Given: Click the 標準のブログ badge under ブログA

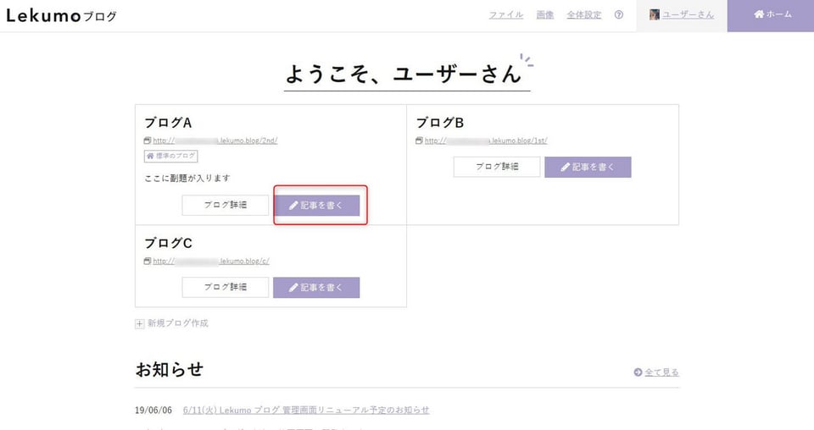Looking at the screenshot, I should click(170, 156).
